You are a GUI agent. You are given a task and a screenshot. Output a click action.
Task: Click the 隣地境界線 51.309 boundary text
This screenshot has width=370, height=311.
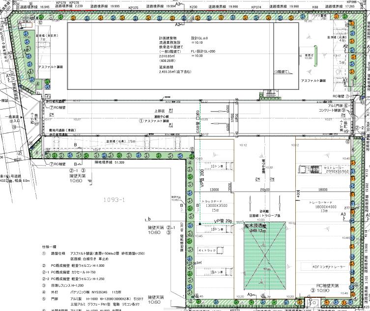coord(110,163)
